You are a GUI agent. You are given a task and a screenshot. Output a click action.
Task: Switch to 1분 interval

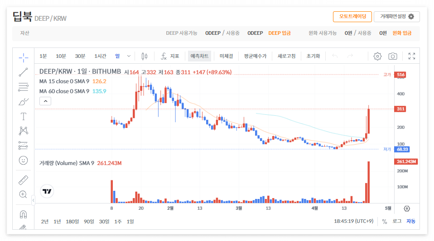pyautogui.click(x=43, y=56)
